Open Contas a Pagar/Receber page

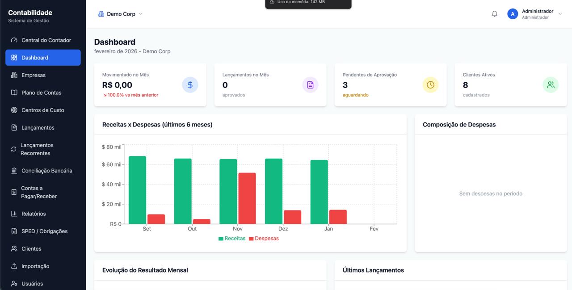click(x=38, y=192)
